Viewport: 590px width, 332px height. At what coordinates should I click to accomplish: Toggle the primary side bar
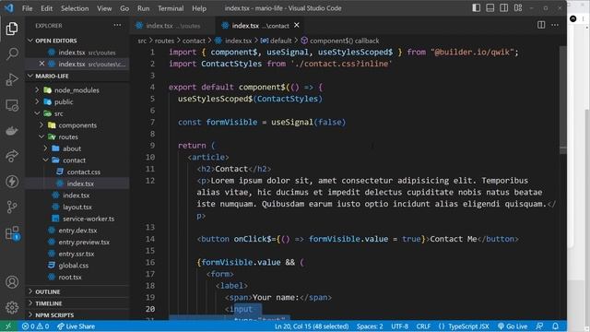(476, 8)
